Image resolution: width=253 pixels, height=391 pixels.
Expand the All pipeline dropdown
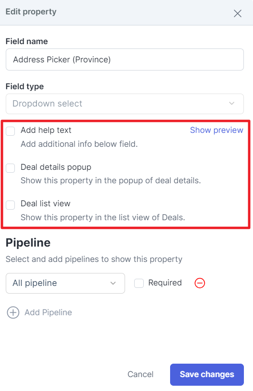coord(65,283)
